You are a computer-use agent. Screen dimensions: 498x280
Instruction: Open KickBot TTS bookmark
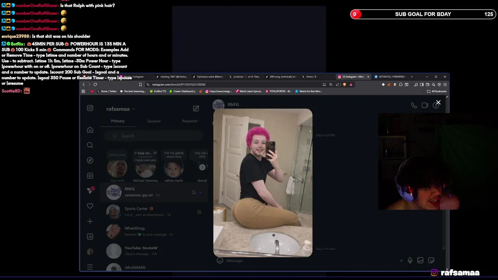158,91
